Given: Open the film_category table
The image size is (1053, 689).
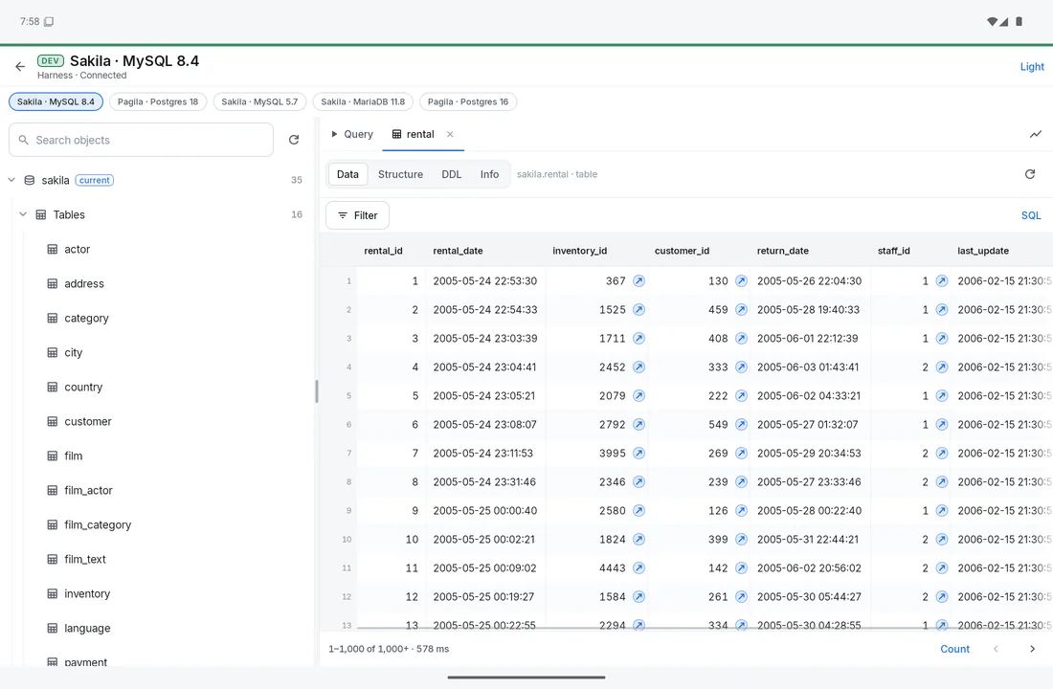Looking at the screenshot, I should pyautogui.click(x=98, y=524).
